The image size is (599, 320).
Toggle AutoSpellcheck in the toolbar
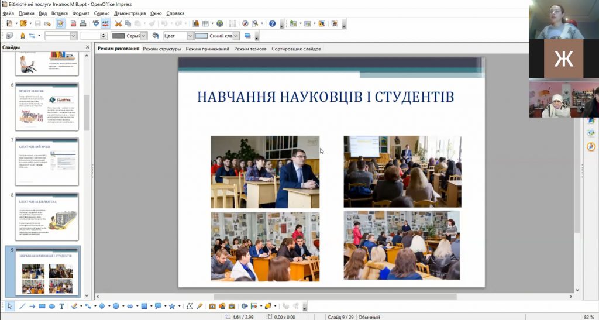pyautogui.click(x=105, y=23)
